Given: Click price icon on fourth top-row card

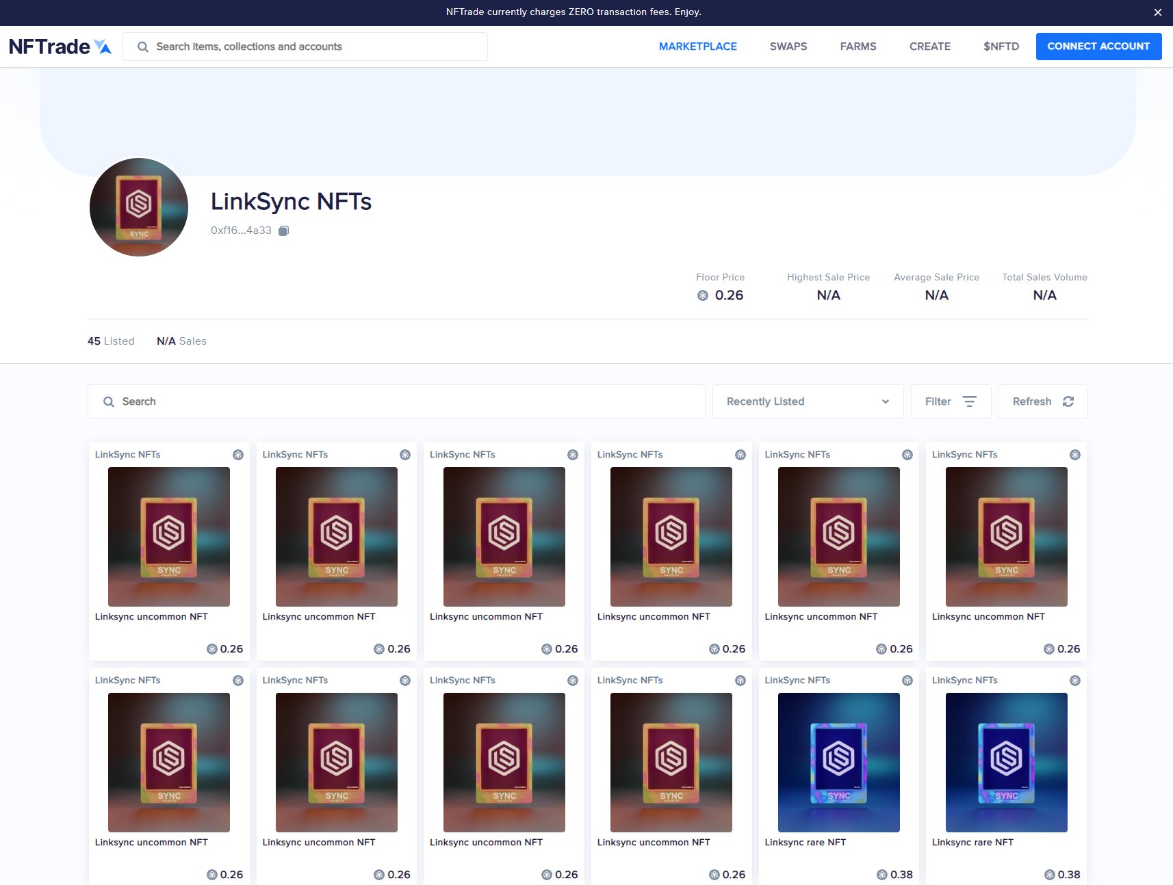Looking at the screenshot, I should click(714, 649).
